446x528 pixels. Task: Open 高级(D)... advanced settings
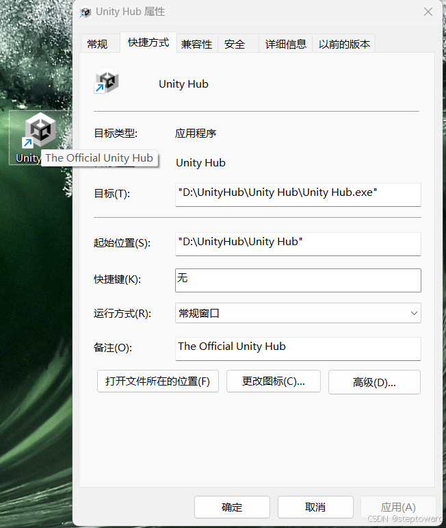pyautogui.click(x=374, y=382)
